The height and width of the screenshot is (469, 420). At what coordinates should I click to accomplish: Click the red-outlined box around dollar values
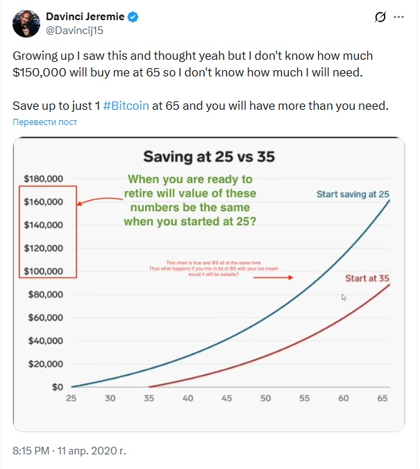(x=47, y=232)
